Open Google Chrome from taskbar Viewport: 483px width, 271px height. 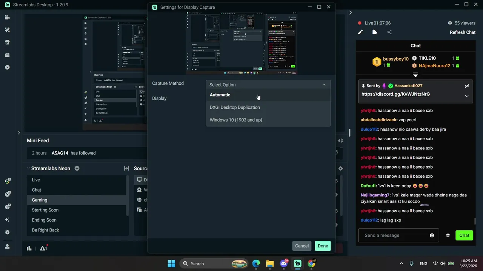(312, 263)
